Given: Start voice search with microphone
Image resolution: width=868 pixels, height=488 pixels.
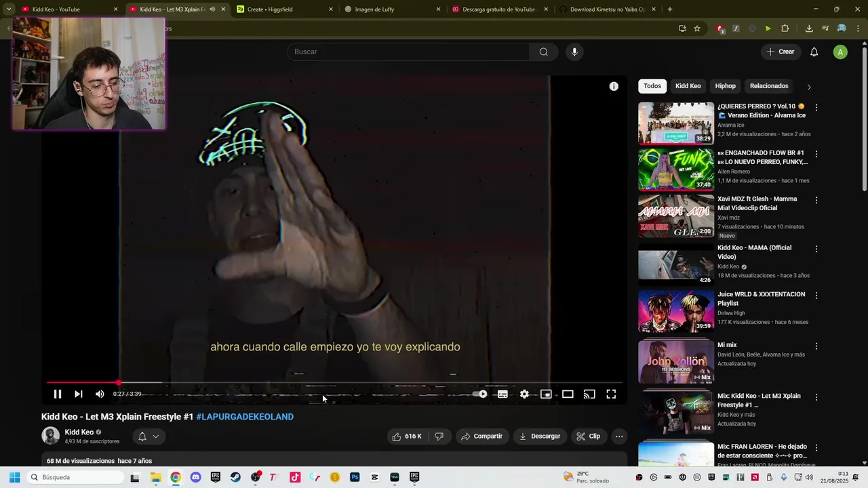Looking at the screenshot, I should click(574, 52).
